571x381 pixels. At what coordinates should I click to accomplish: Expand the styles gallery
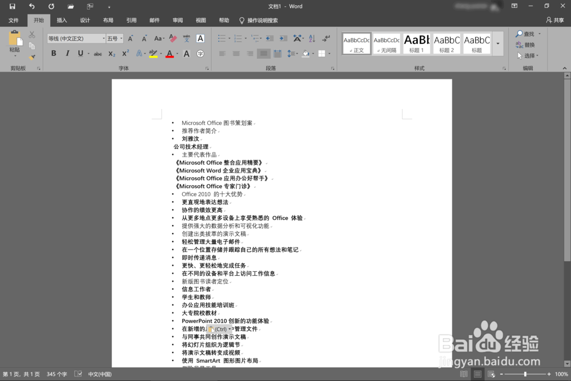[x=498, y=44]
